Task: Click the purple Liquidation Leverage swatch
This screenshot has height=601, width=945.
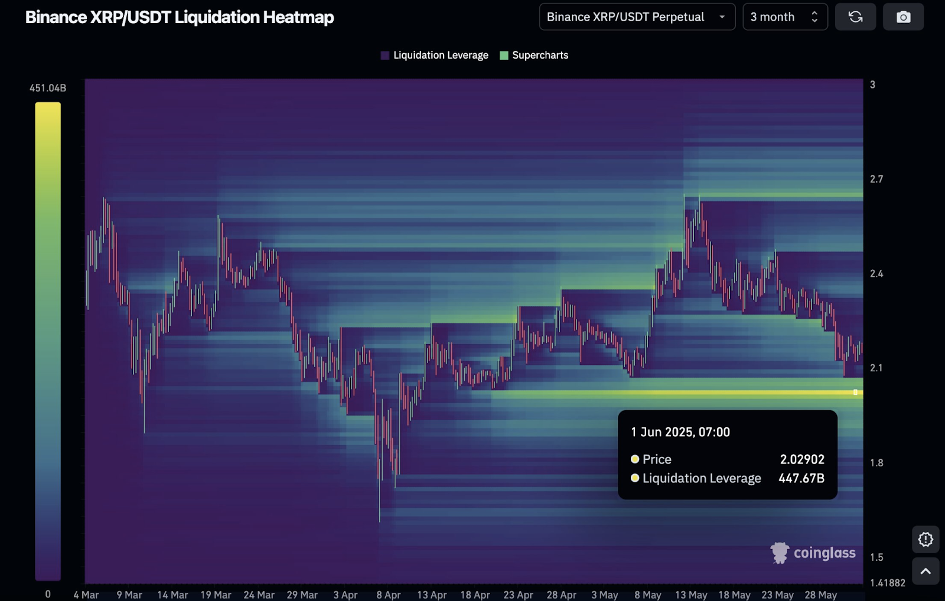Action: click(385, 55)
